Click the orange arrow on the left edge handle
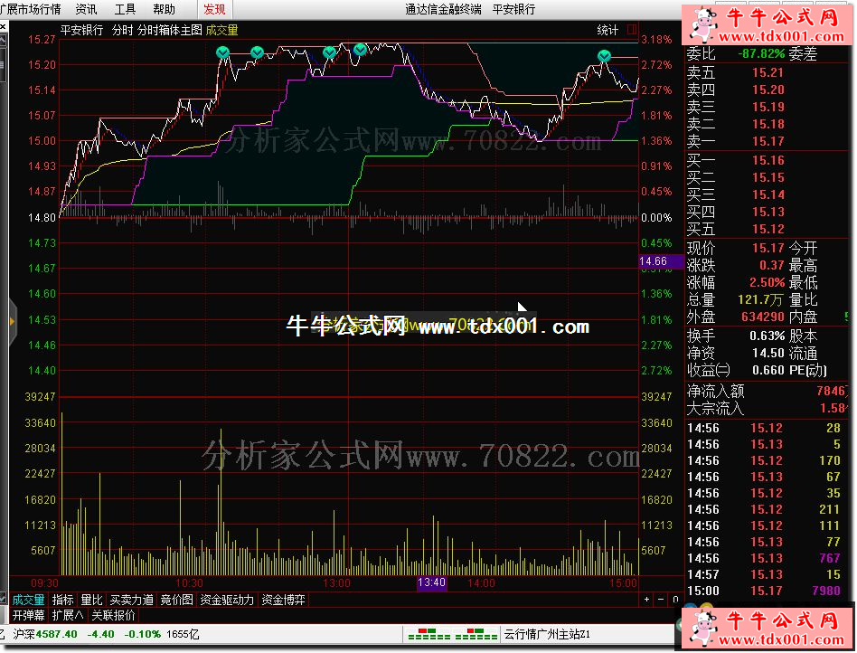The height and width of the screenshot is (653, 857). click(12, 322)
